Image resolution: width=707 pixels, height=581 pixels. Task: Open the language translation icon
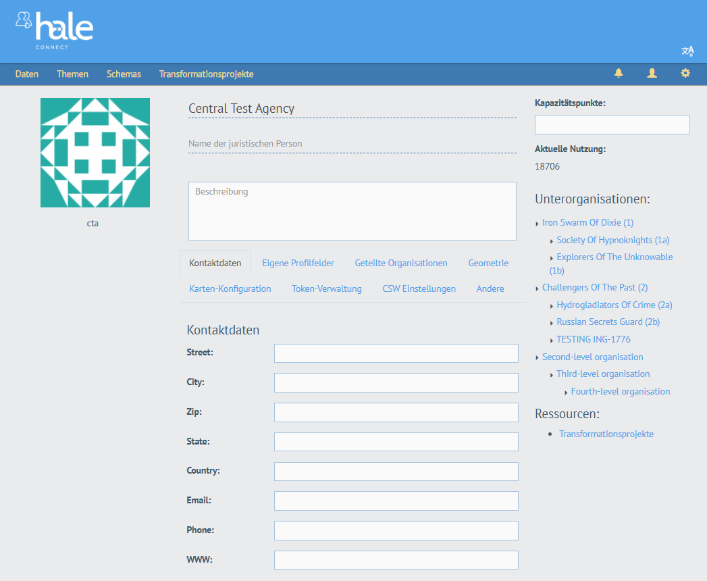click(687, 51)
